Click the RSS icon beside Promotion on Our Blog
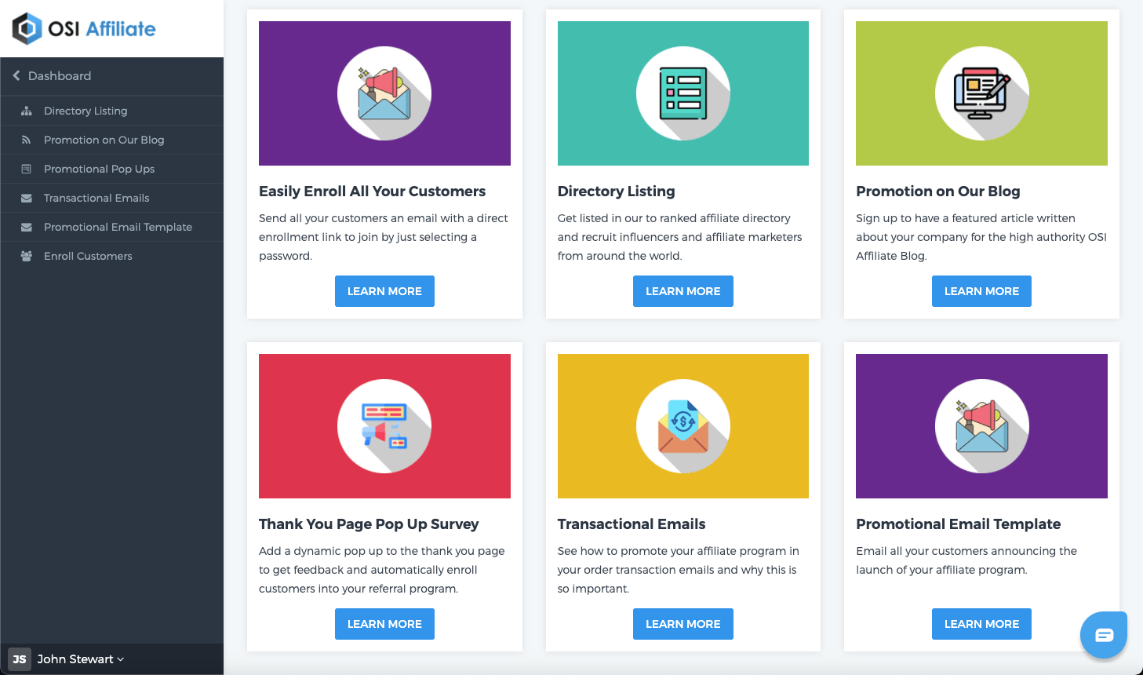The width and height of the screenshot is (1143, 675). pyautogui.click(x=27, y=140)
